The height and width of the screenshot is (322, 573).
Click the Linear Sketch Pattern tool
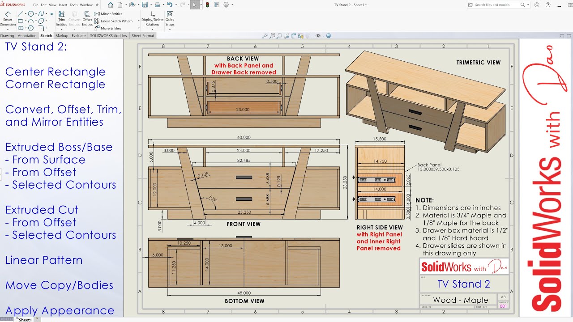point(113,21)
